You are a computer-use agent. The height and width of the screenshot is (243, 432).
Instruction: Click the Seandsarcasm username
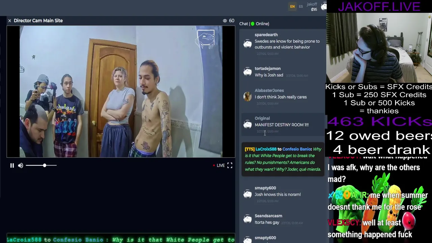point(268,216)
